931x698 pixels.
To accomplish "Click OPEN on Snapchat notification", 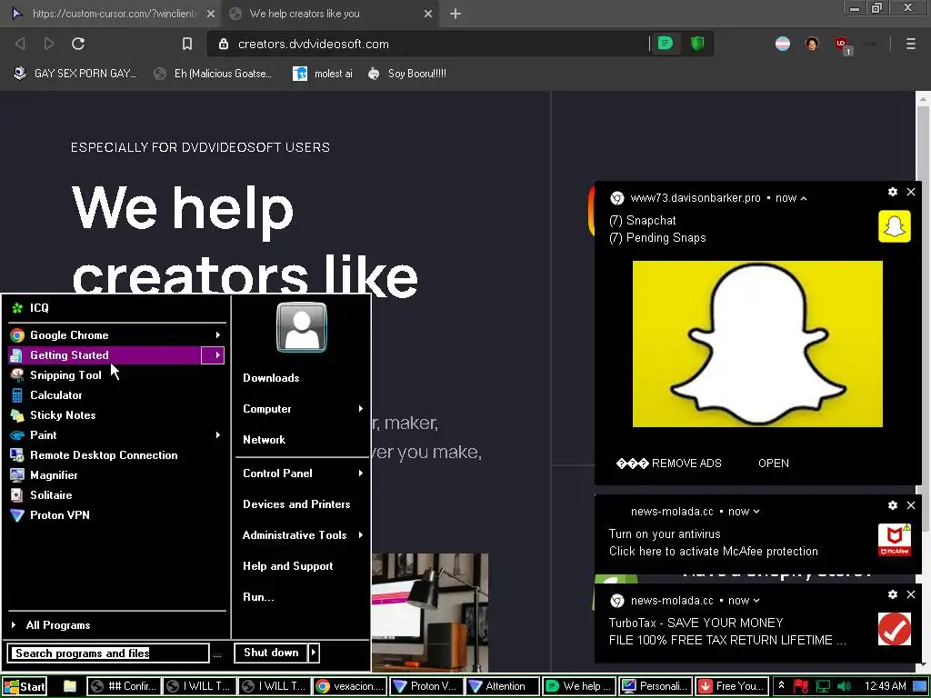I will 773,463.
